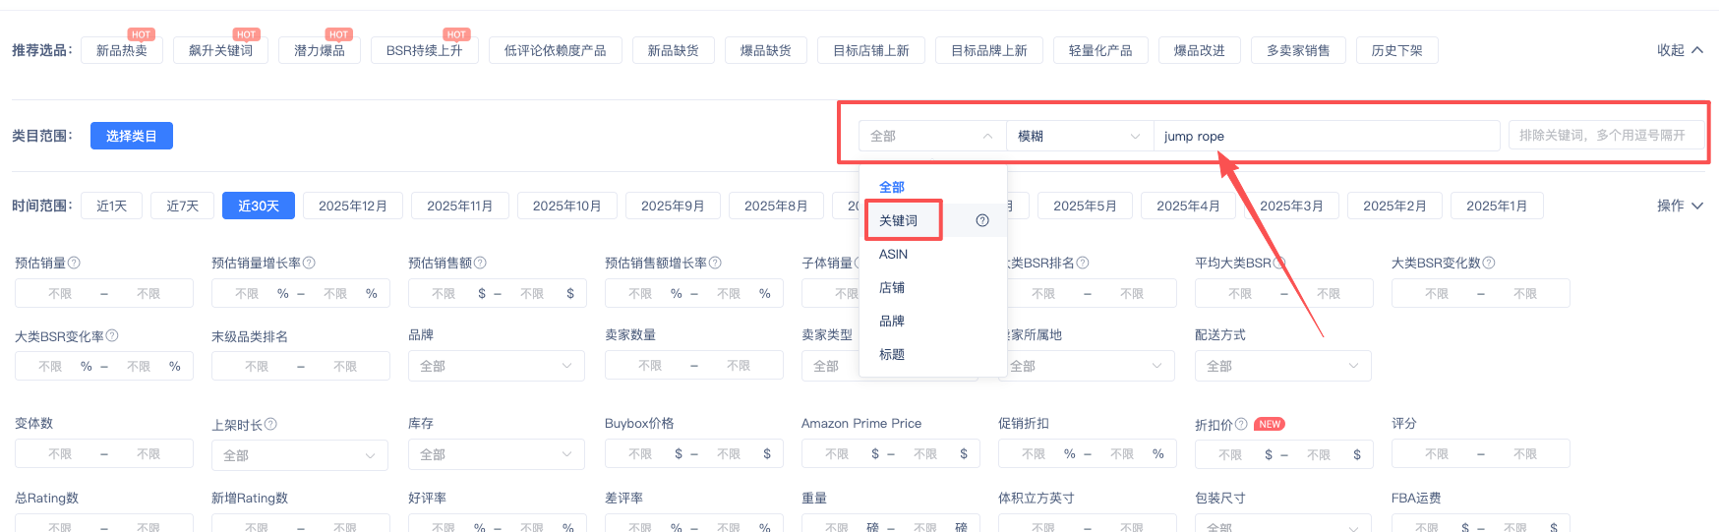Expand the 操作 dropdown menu
The width and height of the screenshot is (1719, 532).
point(1680,206)
